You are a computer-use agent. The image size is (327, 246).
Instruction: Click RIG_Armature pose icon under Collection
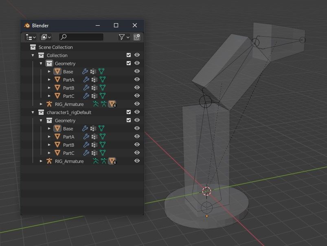point(96,104)
